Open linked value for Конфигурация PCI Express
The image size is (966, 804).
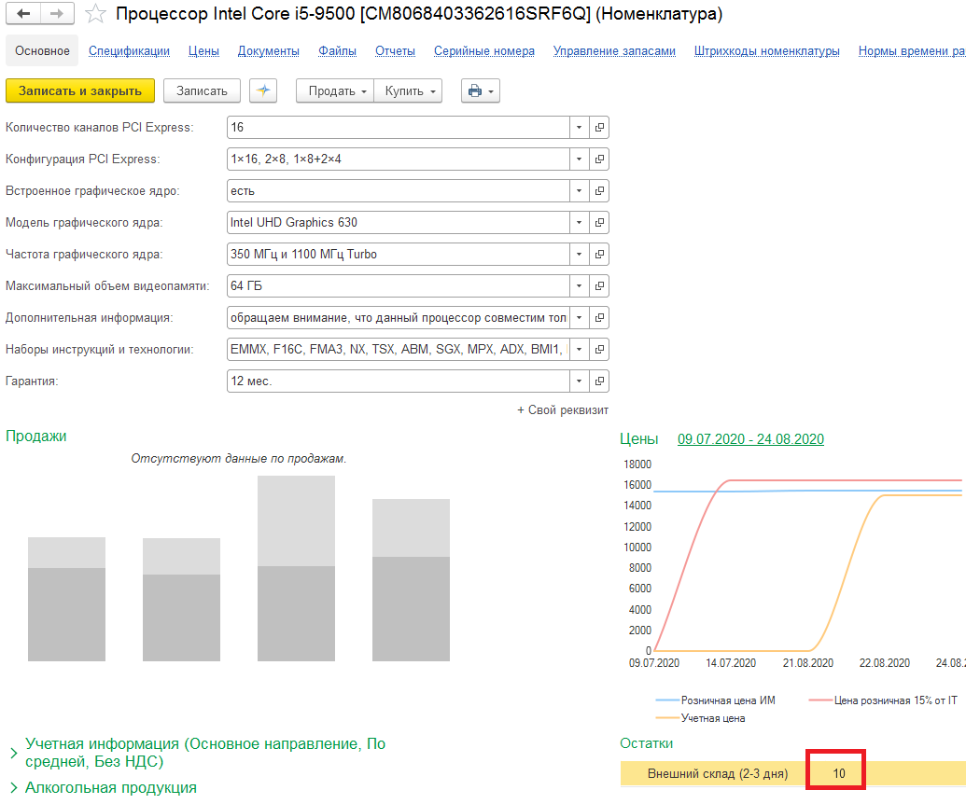click(599, 159)
